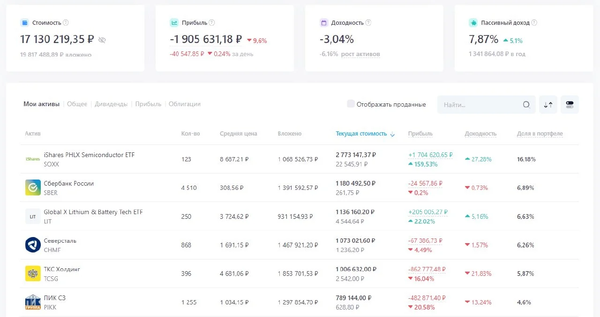Open help tooltip next to Прибыль
The height and width of the screenshot is (317, 600).
pos(212,22)
